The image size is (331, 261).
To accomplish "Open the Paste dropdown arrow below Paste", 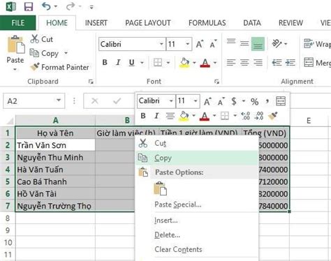I will tap(15, 69).
